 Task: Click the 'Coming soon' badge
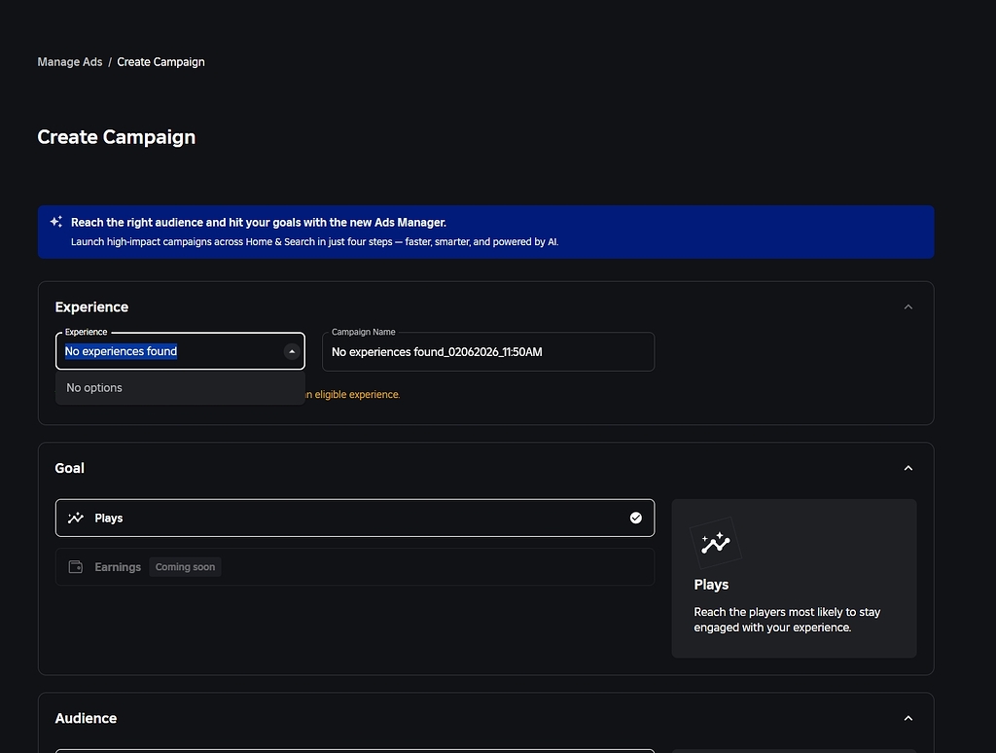point(185,567)
